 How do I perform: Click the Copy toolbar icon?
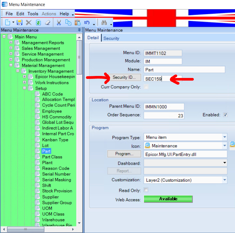click(x=68, y=23)
